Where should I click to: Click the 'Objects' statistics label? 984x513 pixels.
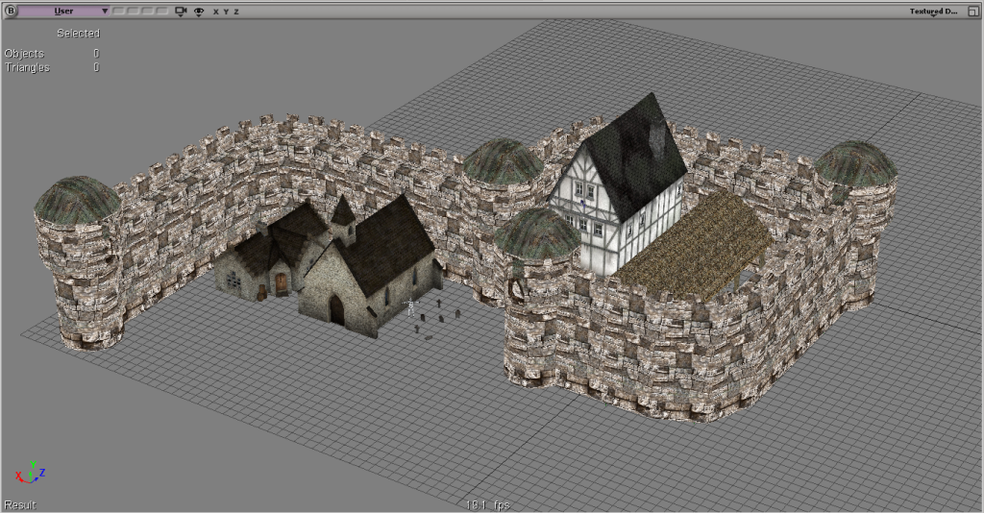(24, 53)
